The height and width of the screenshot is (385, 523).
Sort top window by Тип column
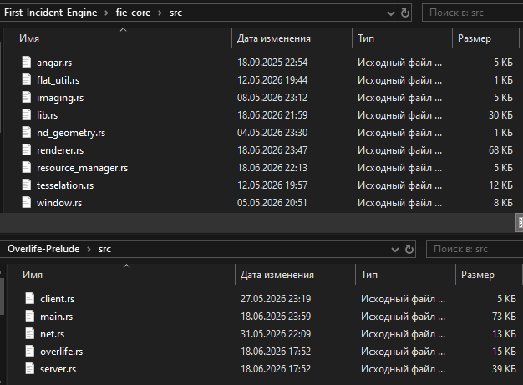(x=366, y=38)
